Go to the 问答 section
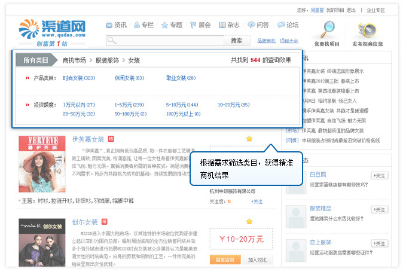Image resolution: width=406 pixels, height=278 pixels. (x=258, y=25)
